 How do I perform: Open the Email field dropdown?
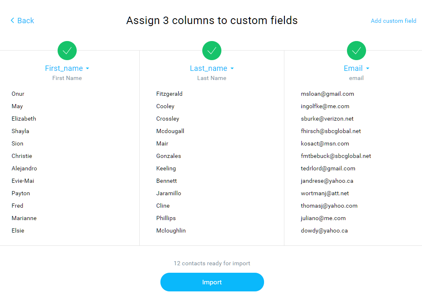point(357,68)
